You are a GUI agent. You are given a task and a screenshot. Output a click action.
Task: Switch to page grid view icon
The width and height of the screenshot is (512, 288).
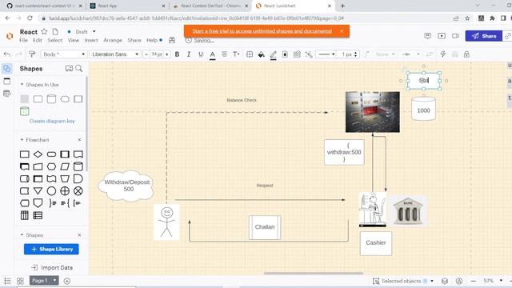coord(20,281)
